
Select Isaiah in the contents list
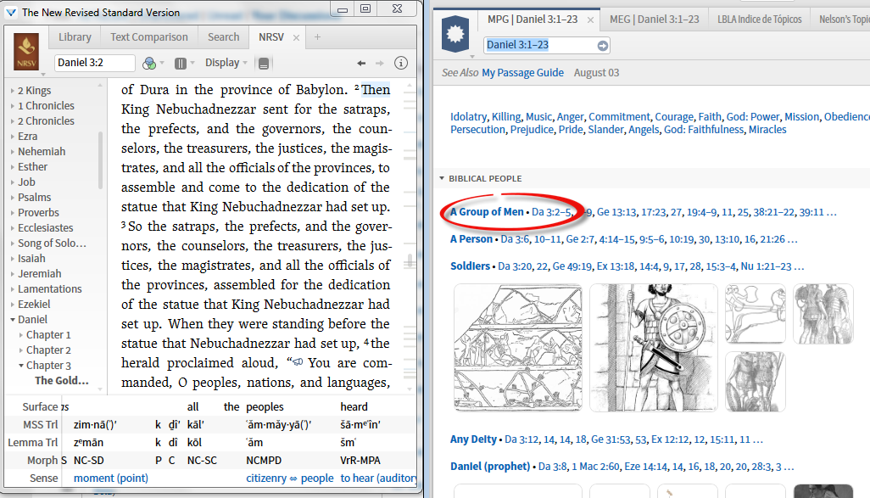click(31, 258)
